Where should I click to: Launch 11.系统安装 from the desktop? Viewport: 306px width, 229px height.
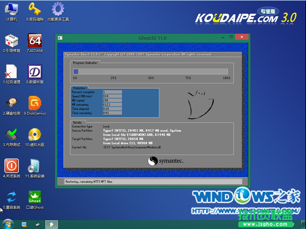[35, 166]
